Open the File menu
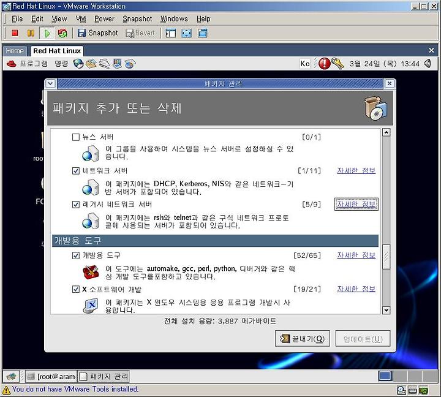 point(17,19)
